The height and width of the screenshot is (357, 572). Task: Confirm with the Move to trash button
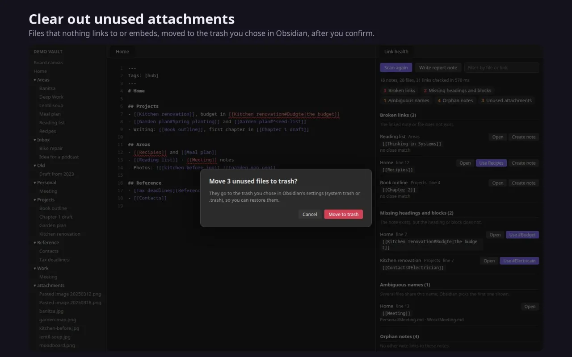[x=343, y=214]
